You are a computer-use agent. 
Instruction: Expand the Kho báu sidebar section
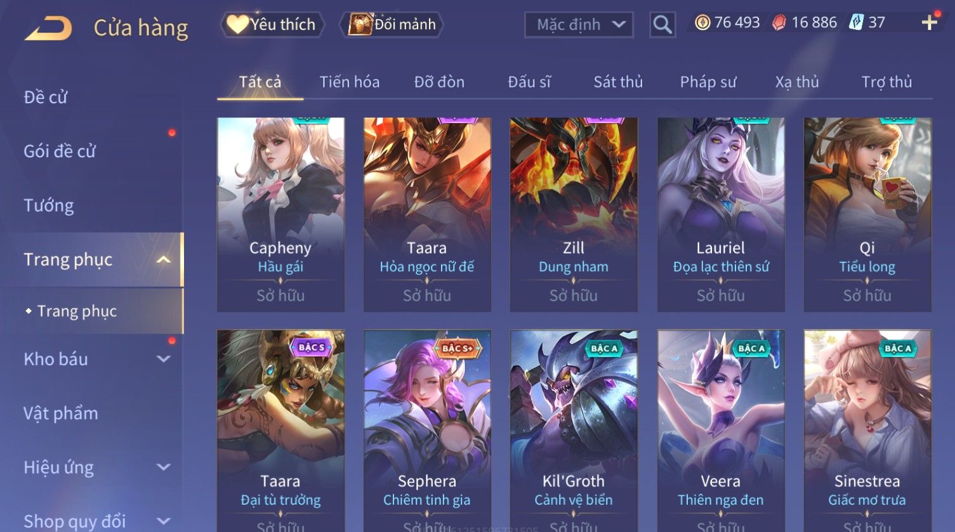click(164, 359)
